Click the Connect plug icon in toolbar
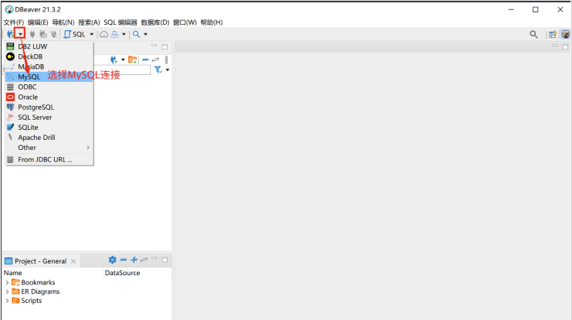 coord(32,34)
